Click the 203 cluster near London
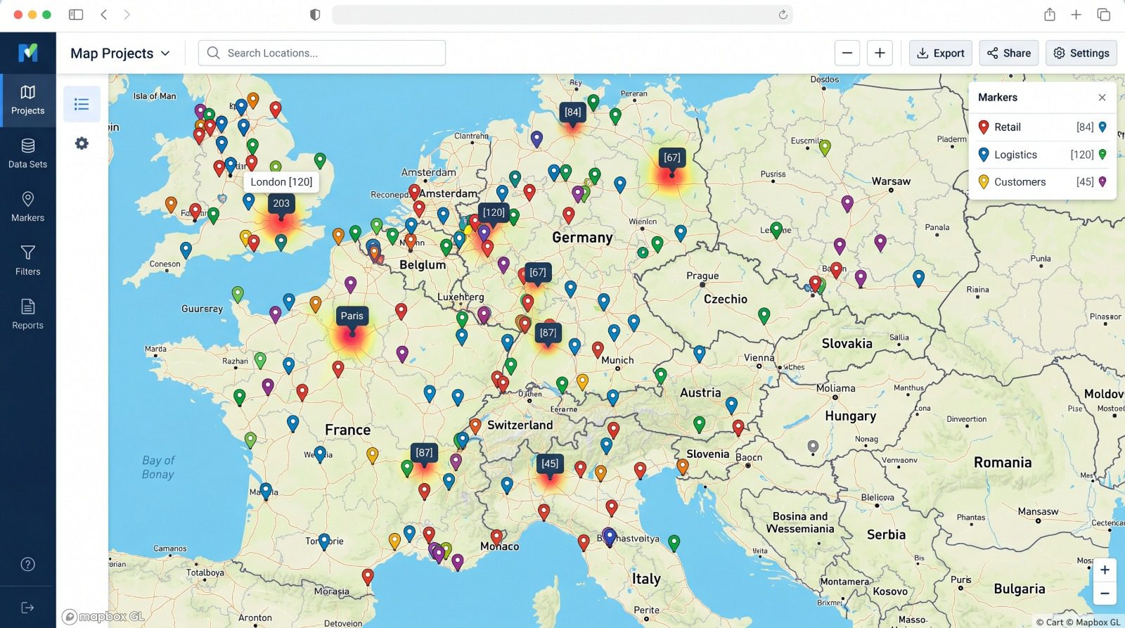This screenshot has height=628, width=1125. pyautogui.click(x=281, y=203)
